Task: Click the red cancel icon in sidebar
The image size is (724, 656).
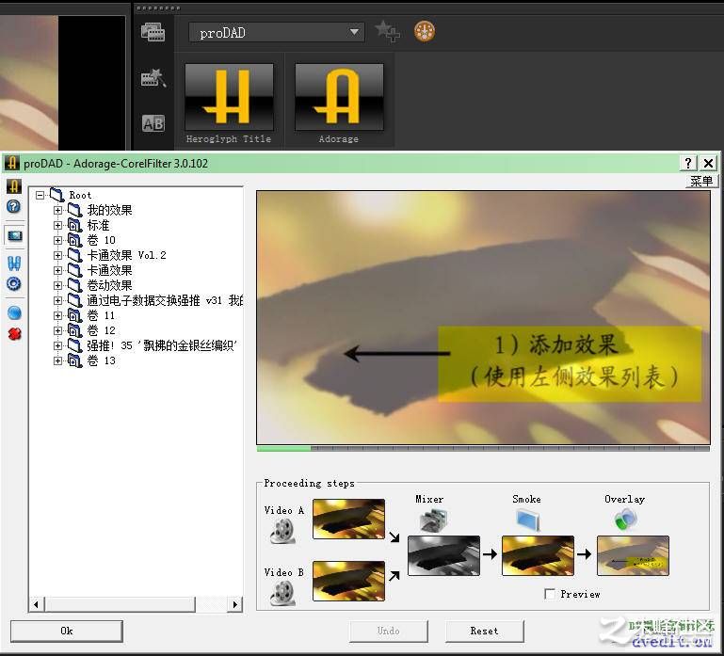Action: [14, 333]
